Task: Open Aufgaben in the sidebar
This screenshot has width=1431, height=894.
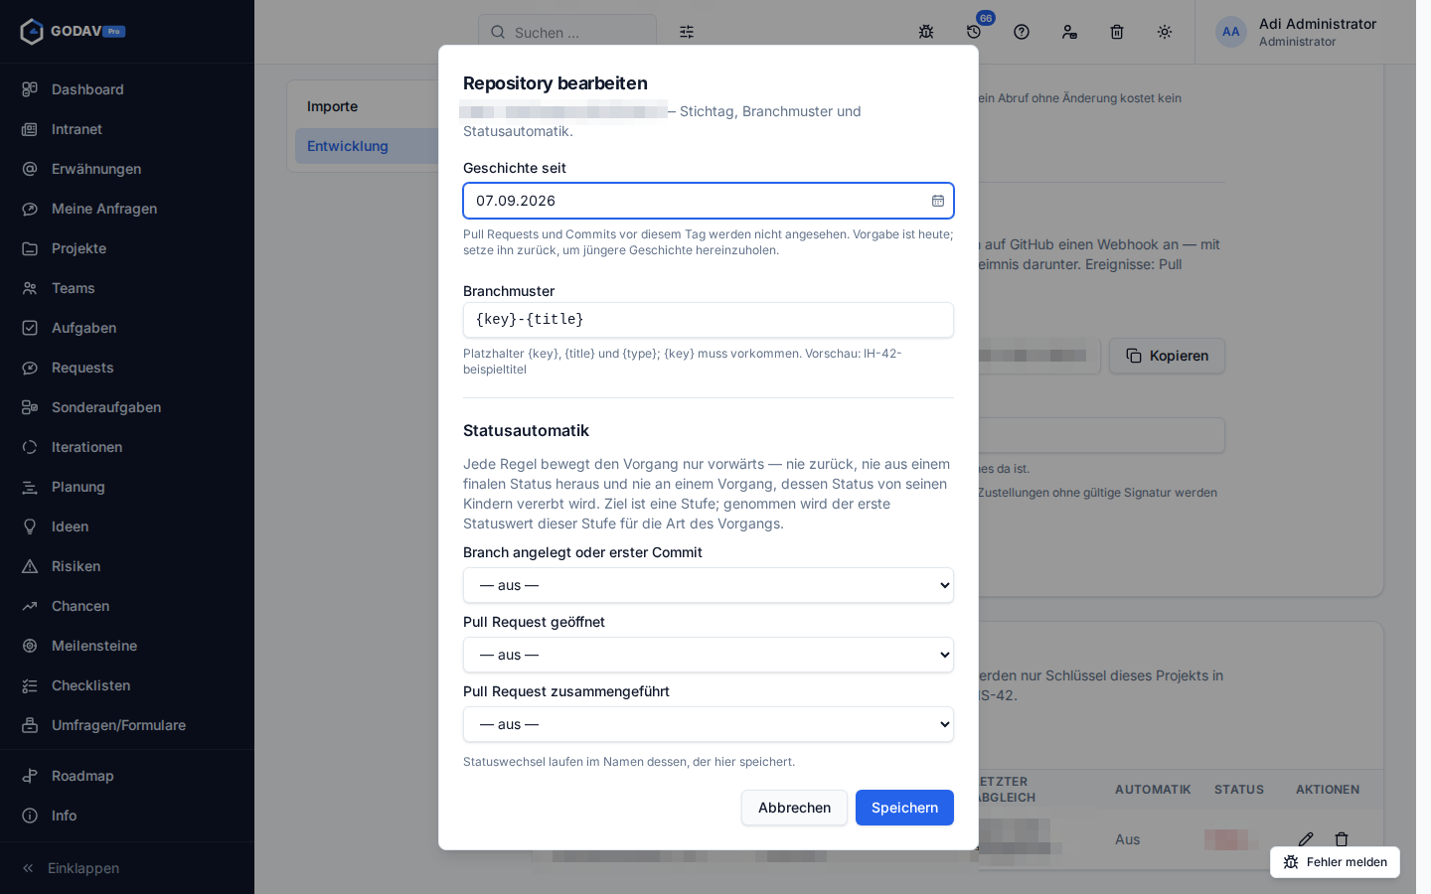Action: pos(127,328)
